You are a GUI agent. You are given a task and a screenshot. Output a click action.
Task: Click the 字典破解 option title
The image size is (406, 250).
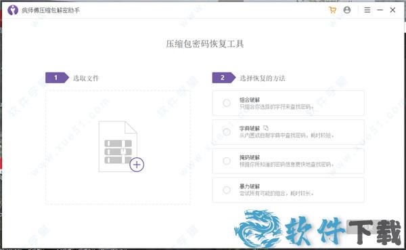(250, 128)
